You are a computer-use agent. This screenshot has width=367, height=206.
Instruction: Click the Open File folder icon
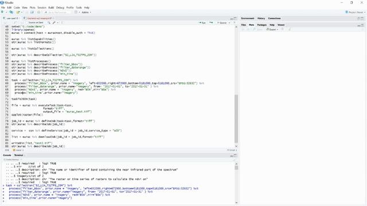[x=18, y=12]
